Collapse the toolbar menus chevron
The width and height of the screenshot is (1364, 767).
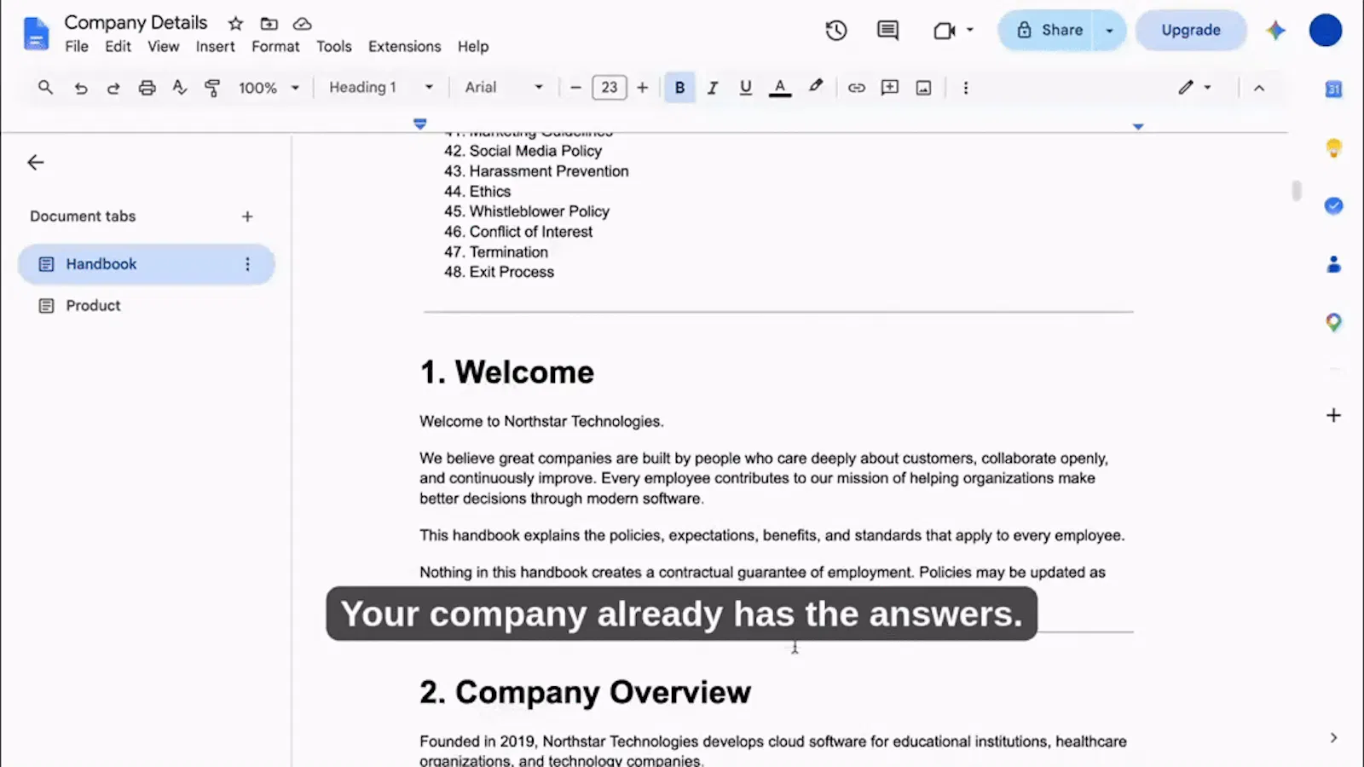(x=1259, y=88)
